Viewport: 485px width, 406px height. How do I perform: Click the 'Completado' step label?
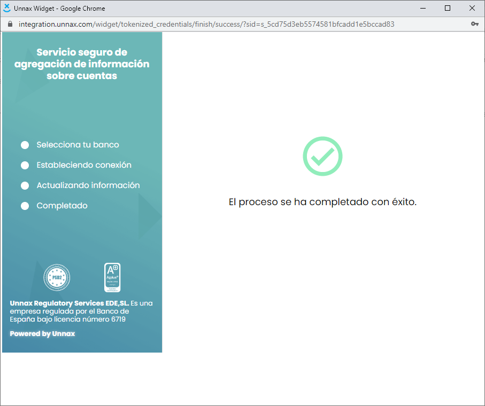pyautogui.click(x=62, y=206)
